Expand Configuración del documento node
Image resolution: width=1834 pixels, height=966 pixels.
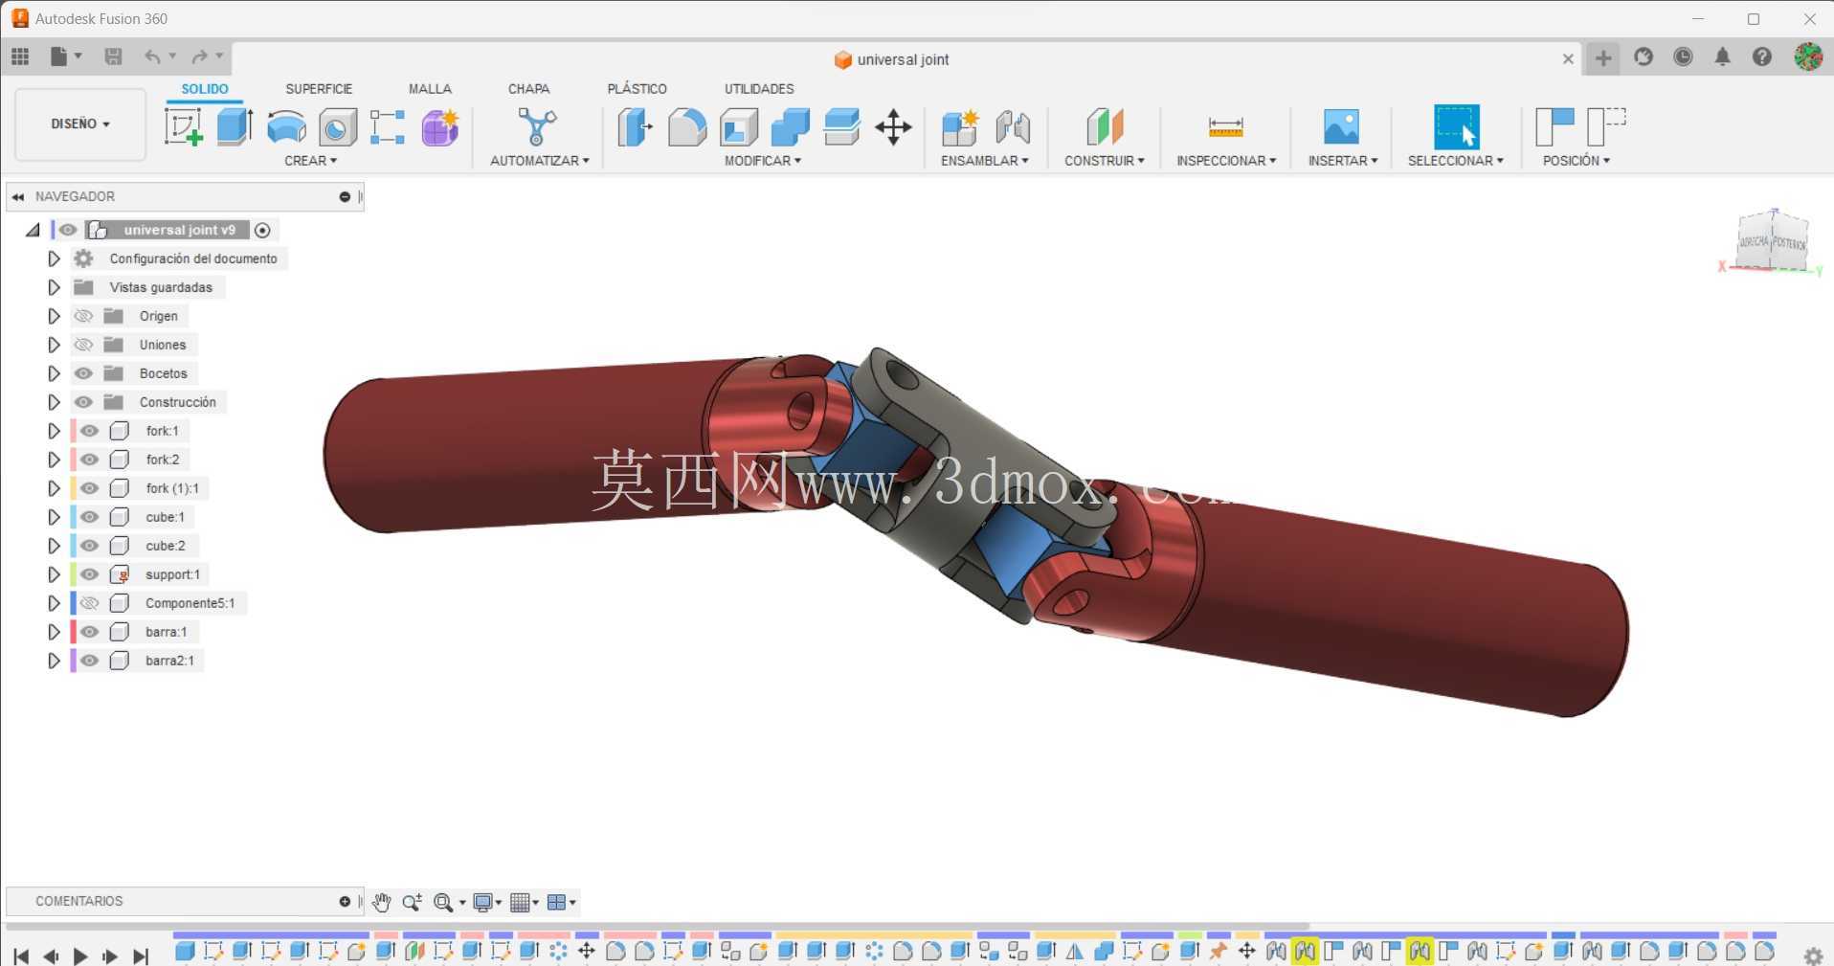tap(54, 258)
